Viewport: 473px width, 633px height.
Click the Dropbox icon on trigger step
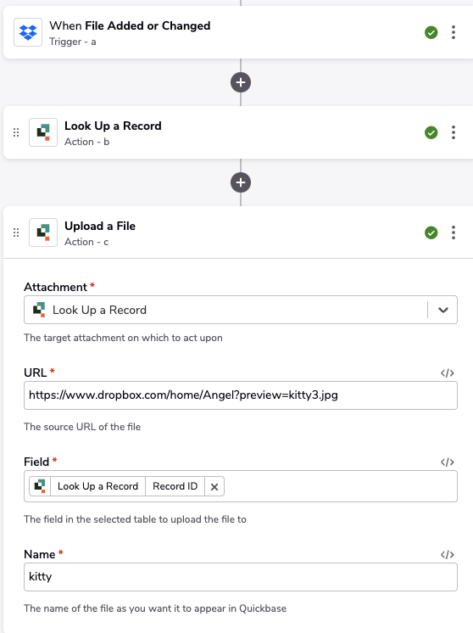tap(28, 32)
